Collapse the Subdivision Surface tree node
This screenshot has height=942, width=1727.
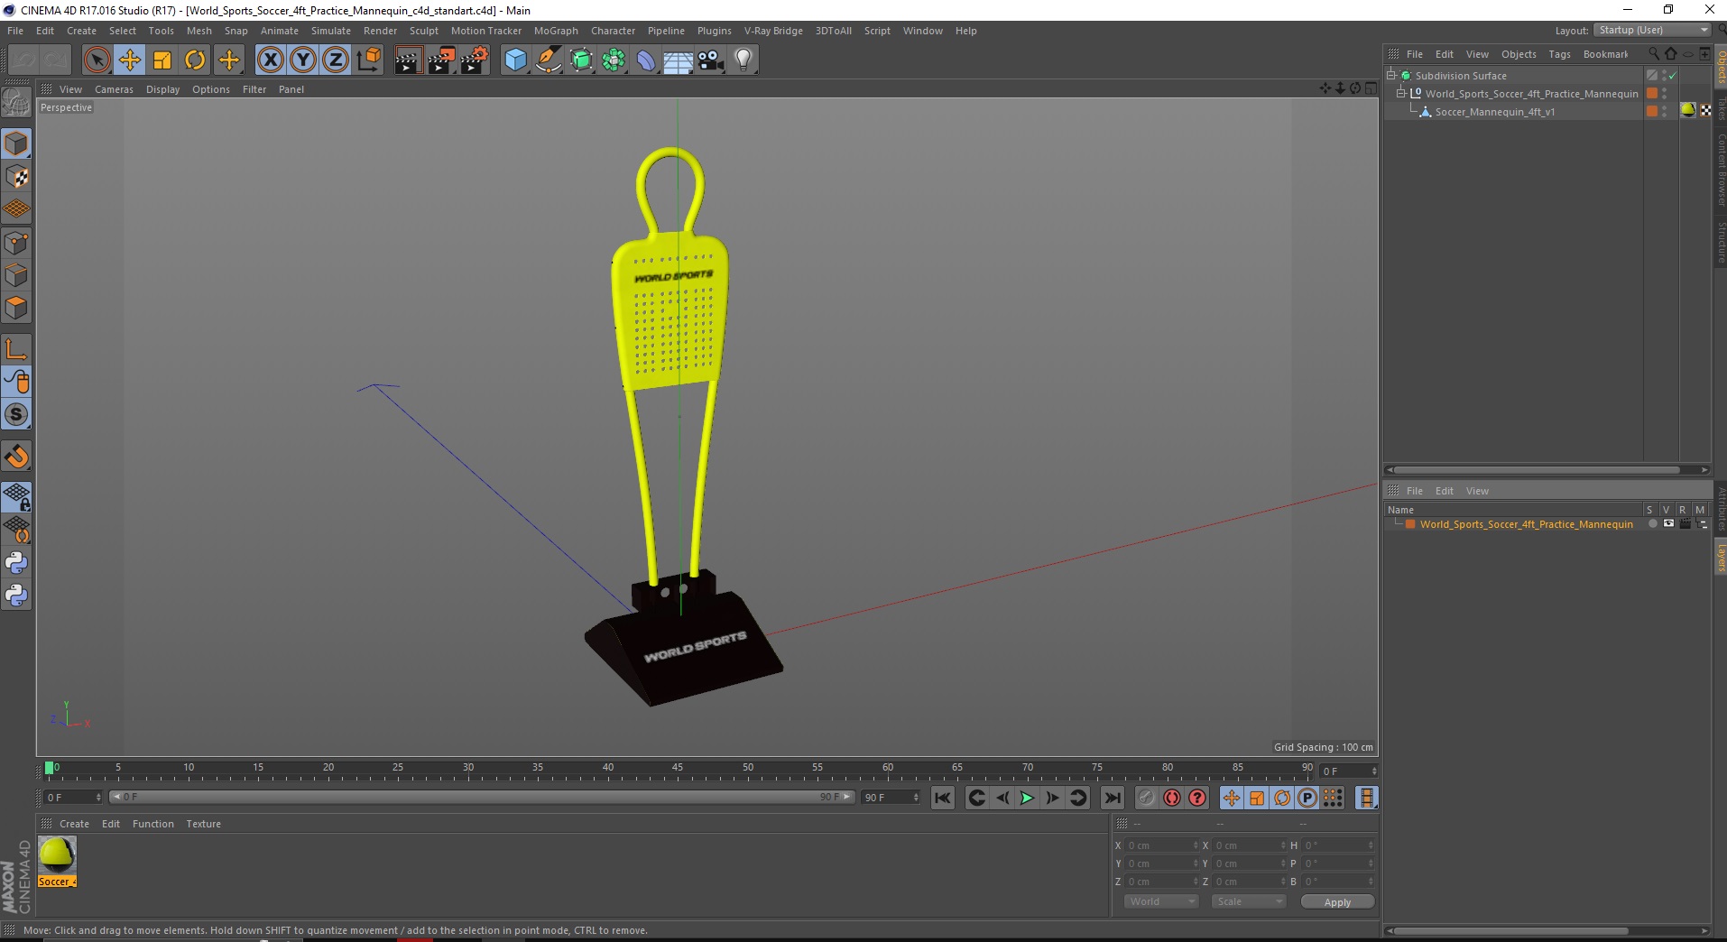click(x=1391, y=76)
